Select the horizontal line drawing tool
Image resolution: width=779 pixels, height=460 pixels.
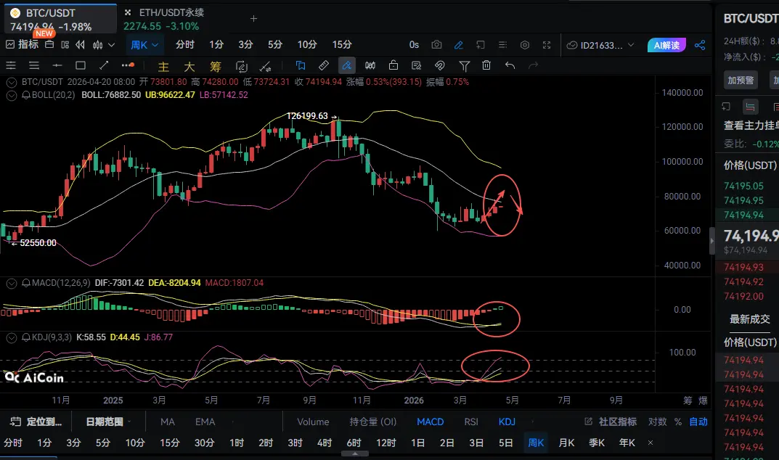(x=57, y=65)
